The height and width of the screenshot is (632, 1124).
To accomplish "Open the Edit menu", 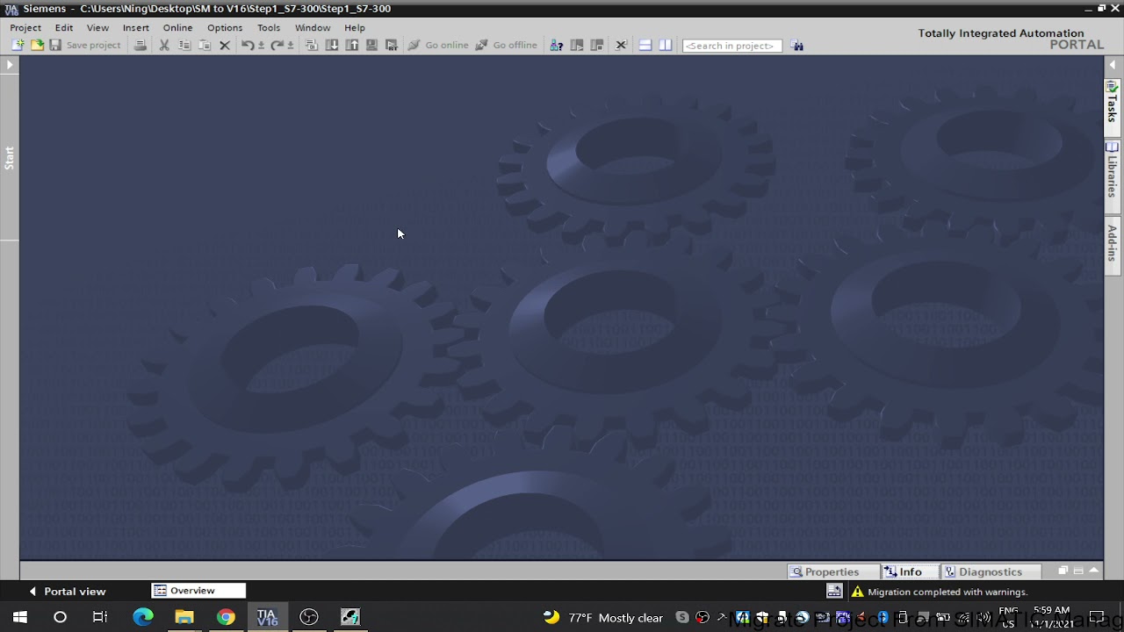I will pyautogui.click(x=64, y=27).
